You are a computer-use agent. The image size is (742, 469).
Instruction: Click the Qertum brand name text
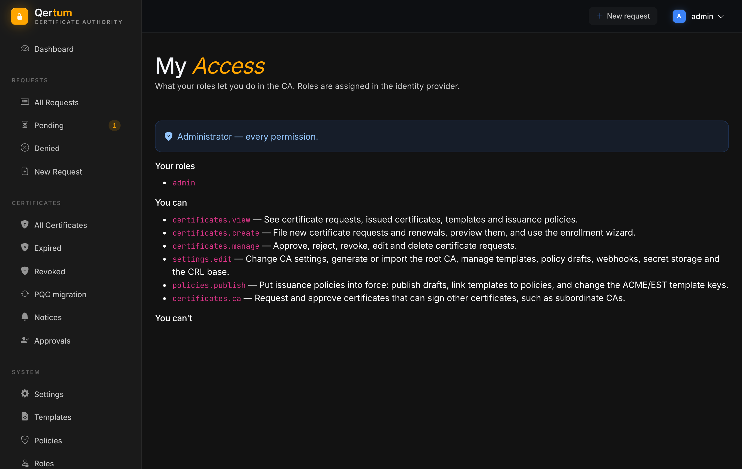[53, 13]
